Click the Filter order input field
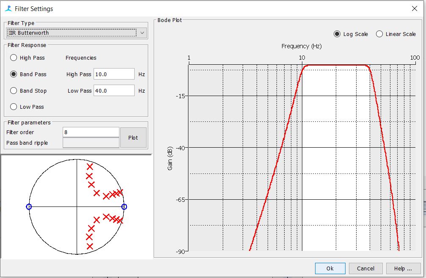This screenshot has width=426, height=278. tap(91, 132)
